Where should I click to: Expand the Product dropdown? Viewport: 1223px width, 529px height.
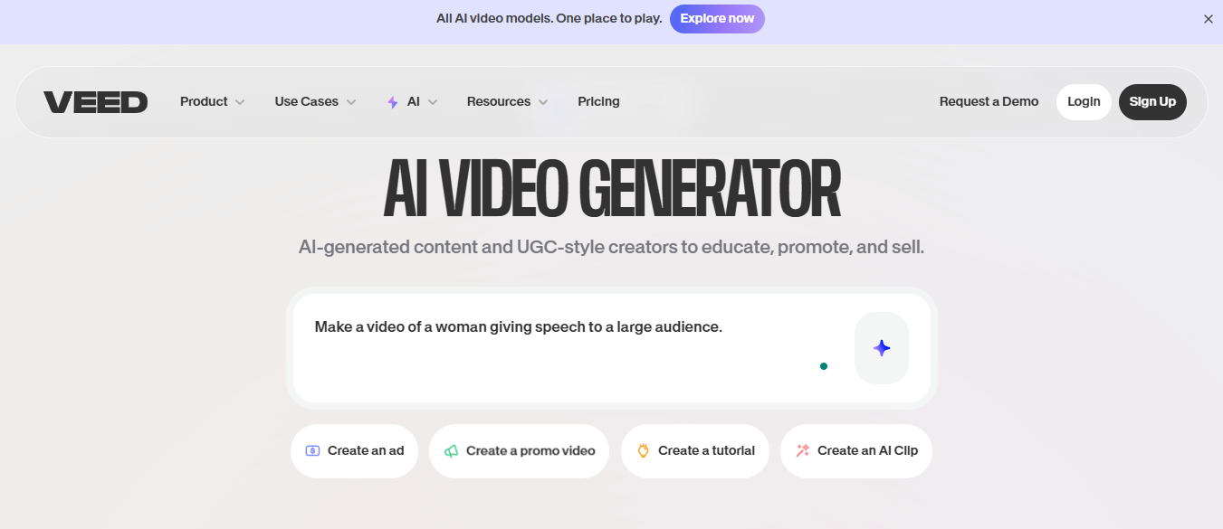[212, 101]
